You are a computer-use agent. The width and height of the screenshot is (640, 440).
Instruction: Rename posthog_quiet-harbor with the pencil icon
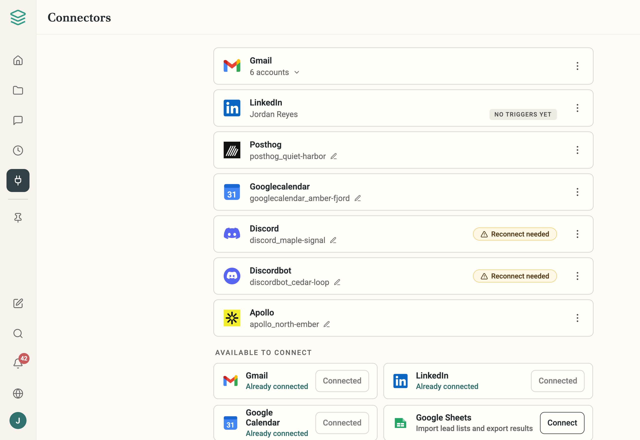(334, 156)
